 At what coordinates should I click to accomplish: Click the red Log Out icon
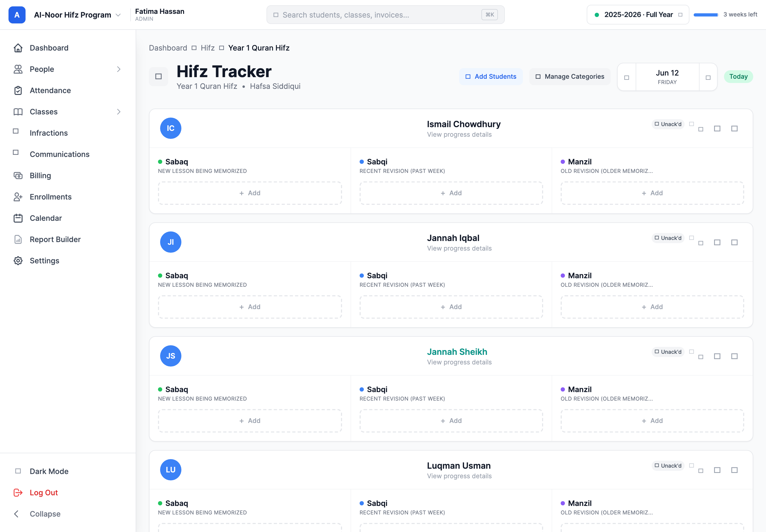18,493
